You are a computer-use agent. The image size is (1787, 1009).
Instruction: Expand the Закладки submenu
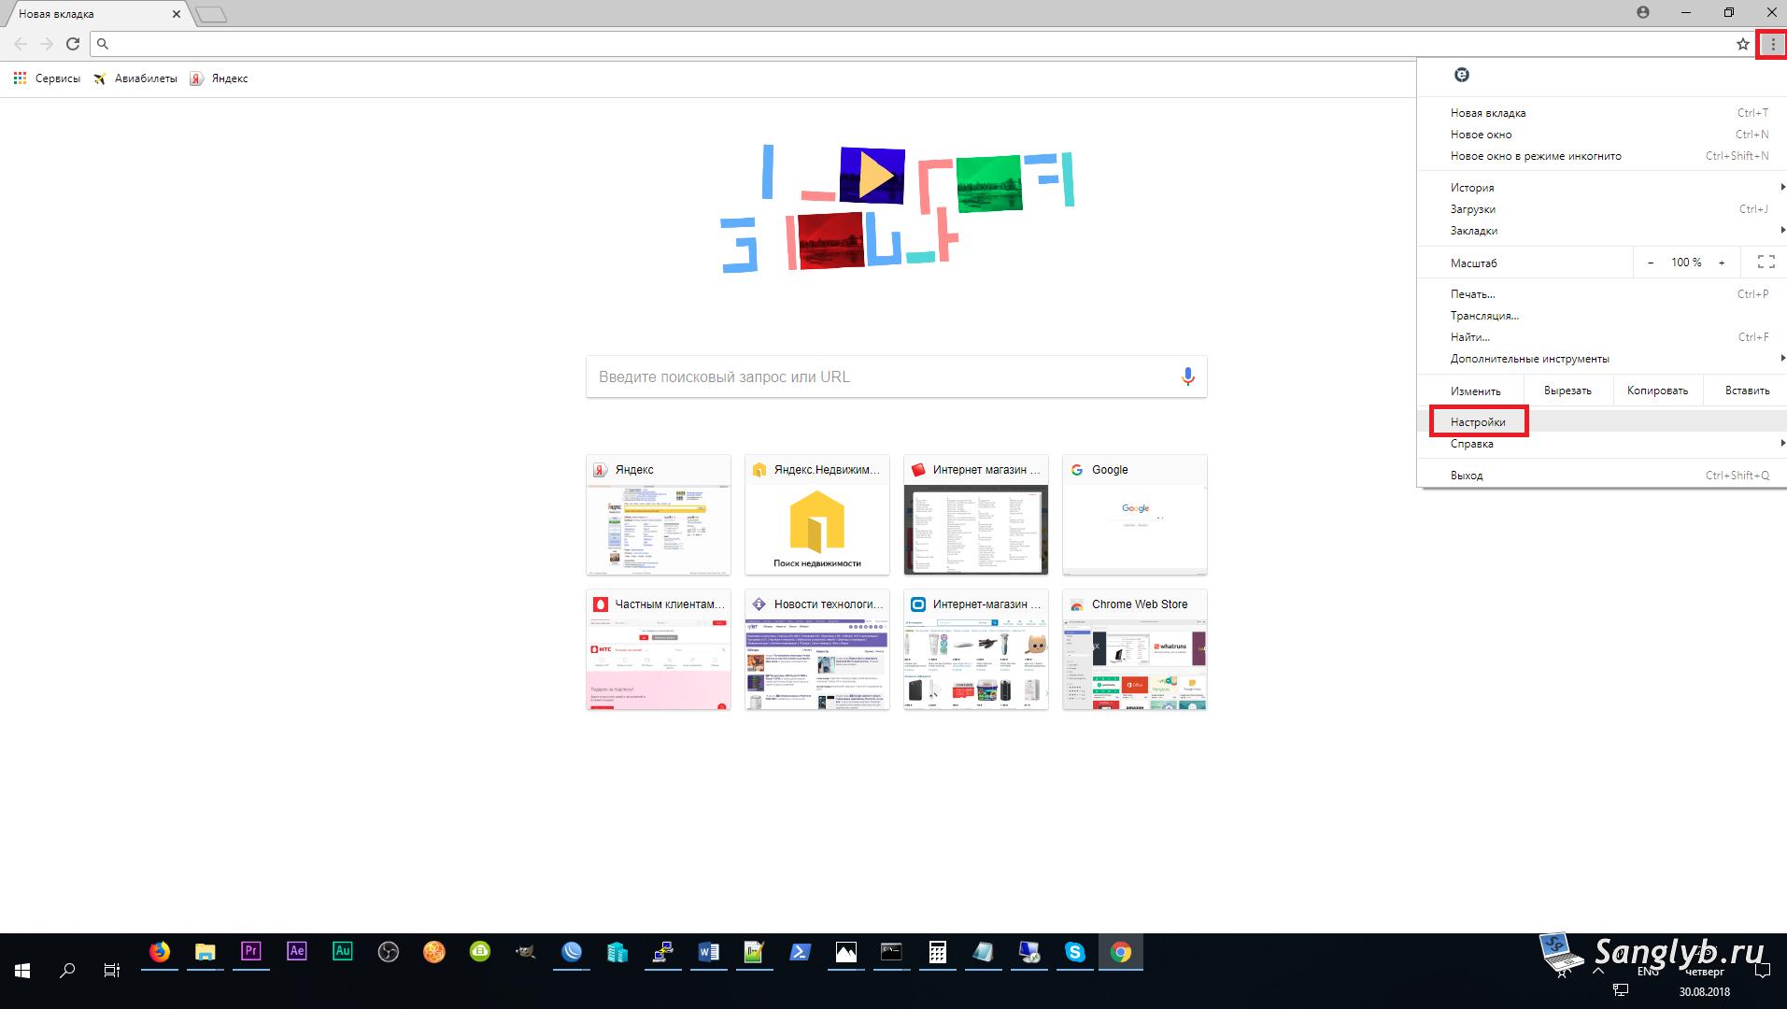click(1601, 231)
